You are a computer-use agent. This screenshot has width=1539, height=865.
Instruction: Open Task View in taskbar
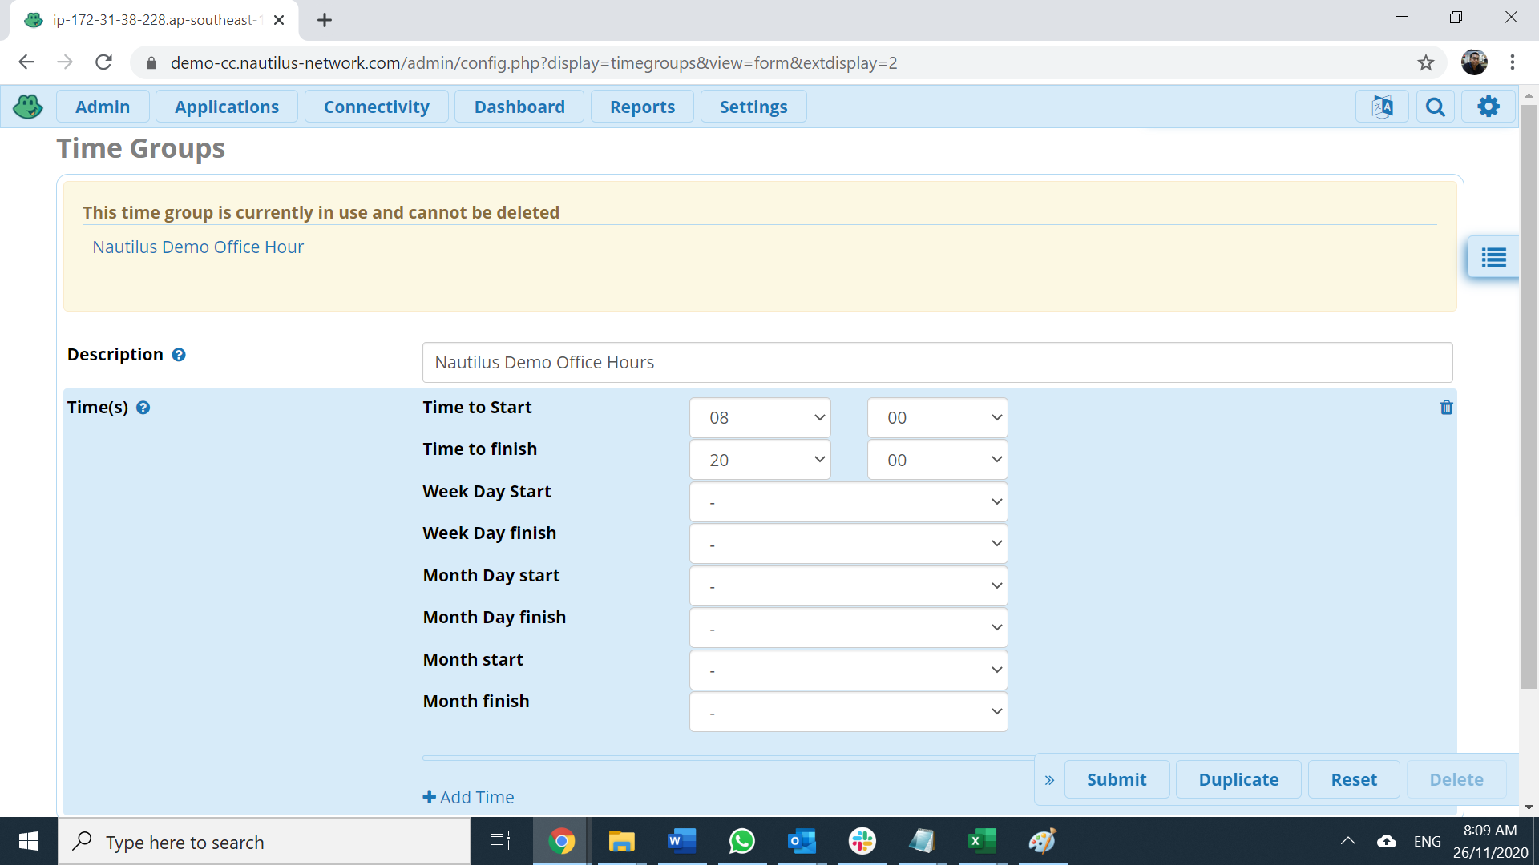(x=500, y=841)
